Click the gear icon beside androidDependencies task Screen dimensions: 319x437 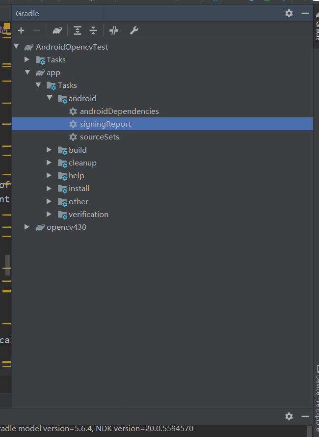pyautogui.click(x=73, y=111)
